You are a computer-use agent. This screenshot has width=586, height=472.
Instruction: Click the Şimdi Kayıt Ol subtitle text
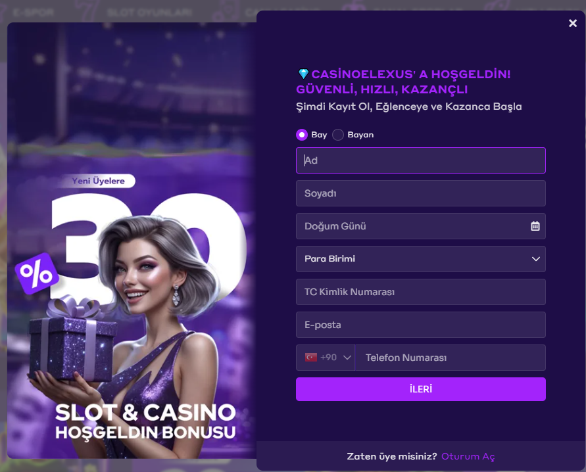(x=409, y=106)
